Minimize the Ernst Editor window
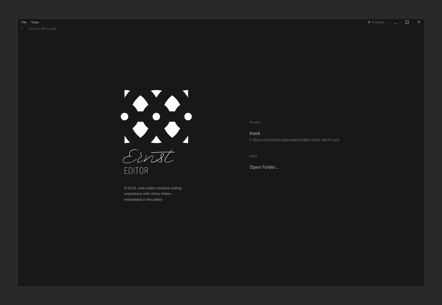The width and height of the screenshot is (442, 305). (395, 22)
